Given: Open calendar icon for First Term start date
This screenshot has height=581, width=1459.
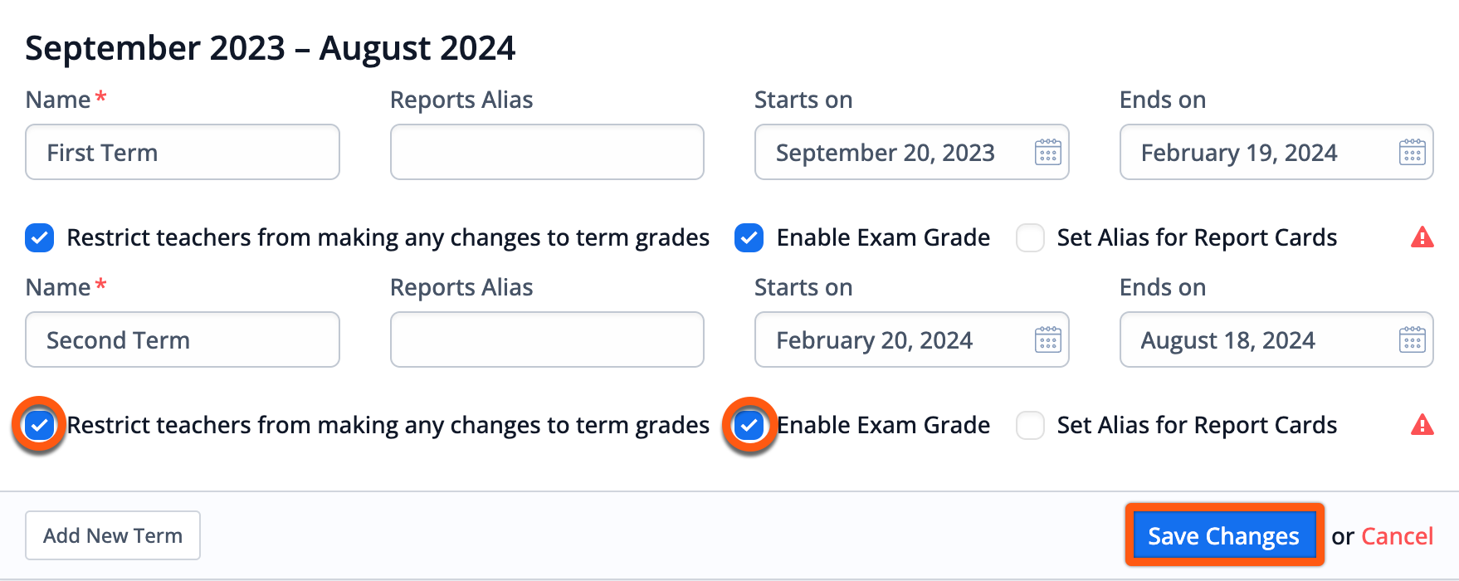Looking at the screenshot, I should click(1047, 153).
